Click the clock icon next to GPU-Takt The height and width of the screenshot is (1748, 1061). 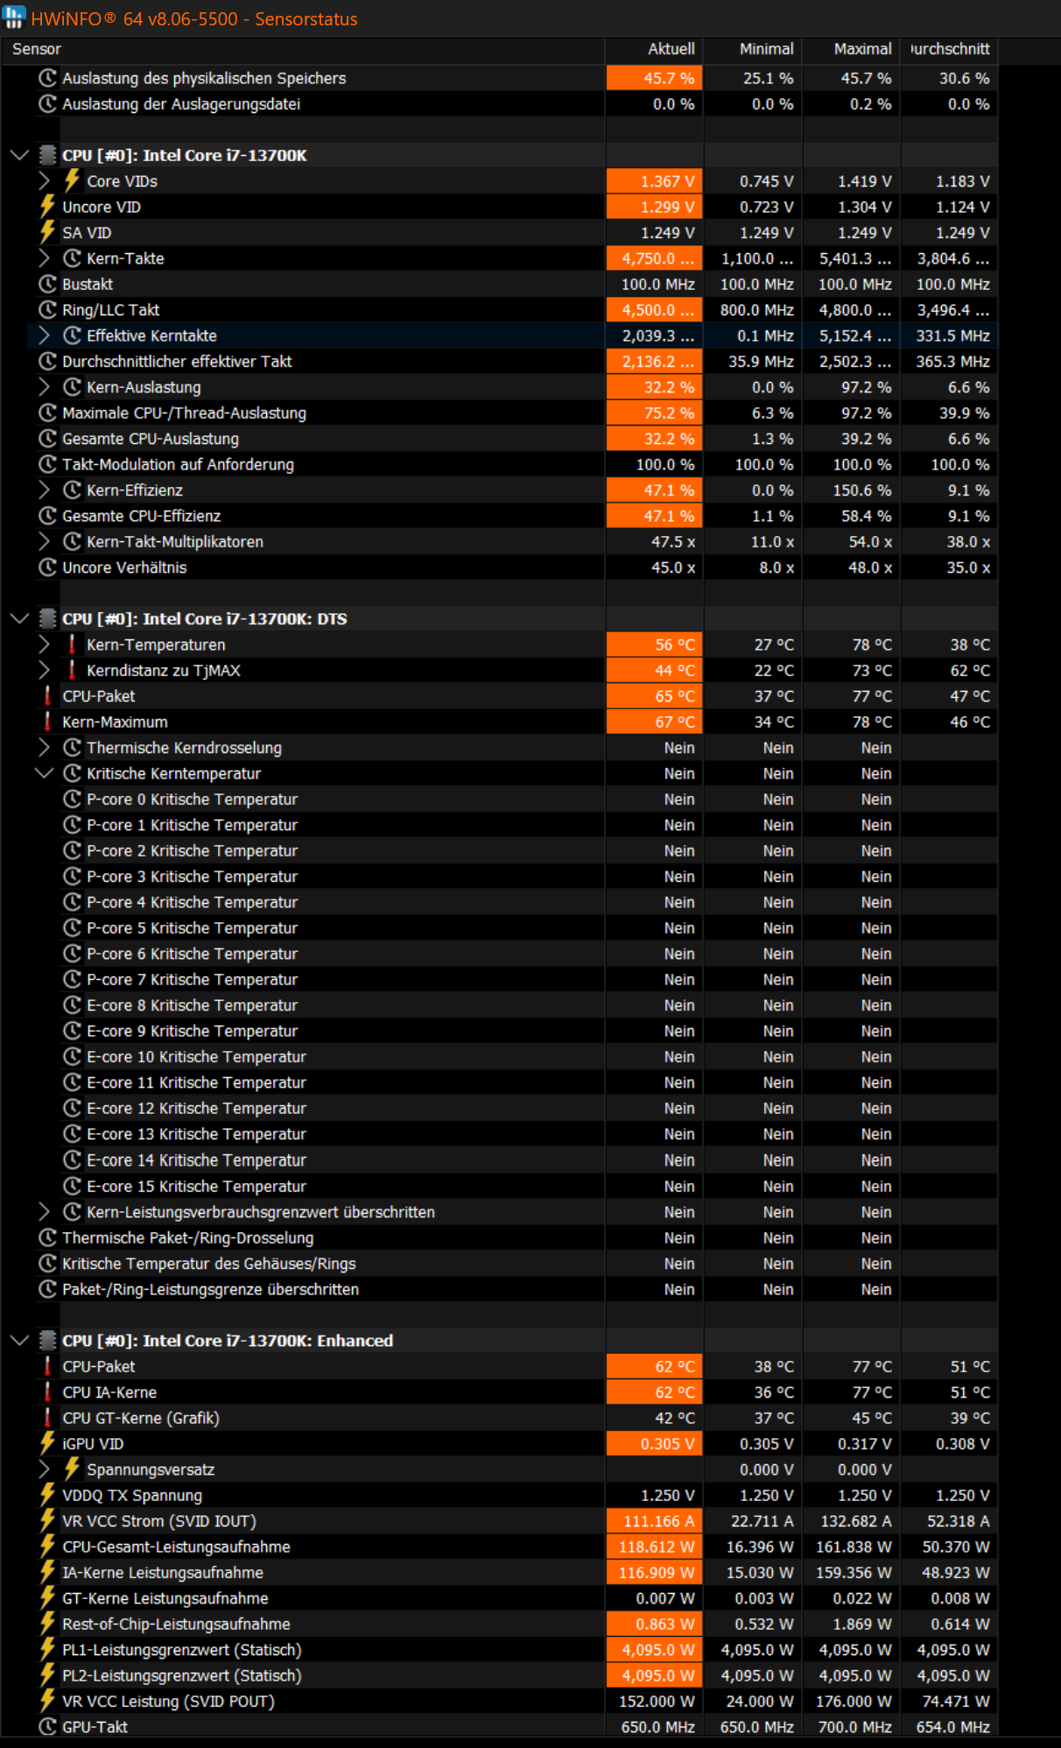click(48, 1727)
